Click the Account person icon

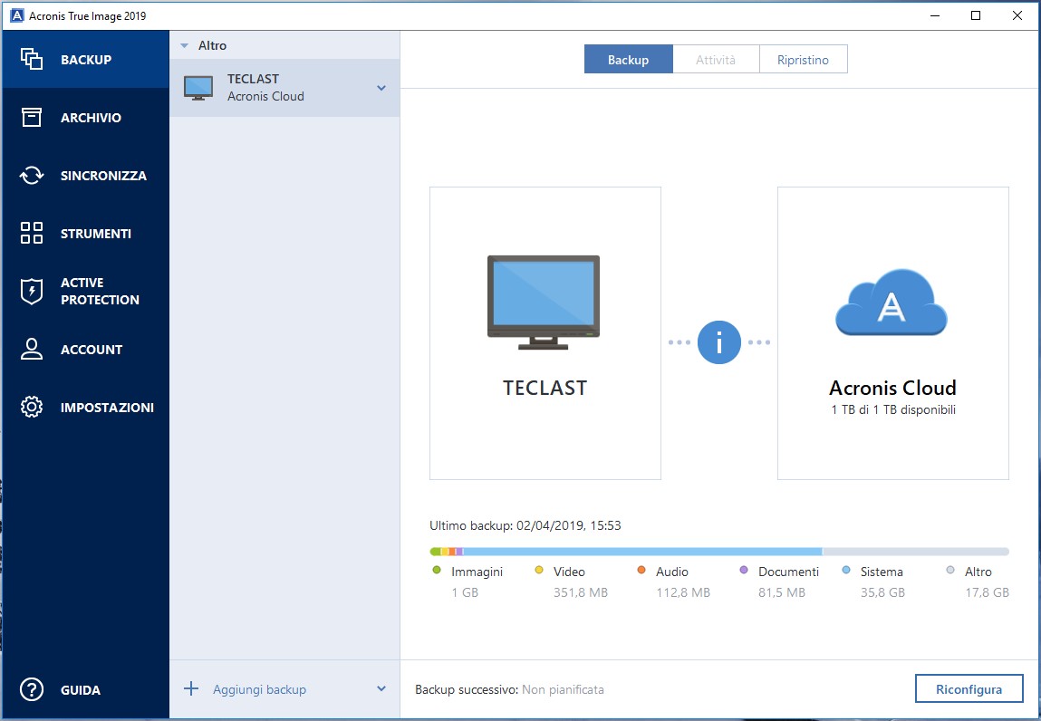(x=31, y=350)
